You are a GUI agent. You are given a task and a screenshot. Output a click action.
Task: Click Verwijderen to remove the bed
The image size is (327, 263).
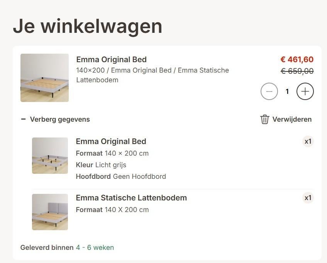click(292, 119)
